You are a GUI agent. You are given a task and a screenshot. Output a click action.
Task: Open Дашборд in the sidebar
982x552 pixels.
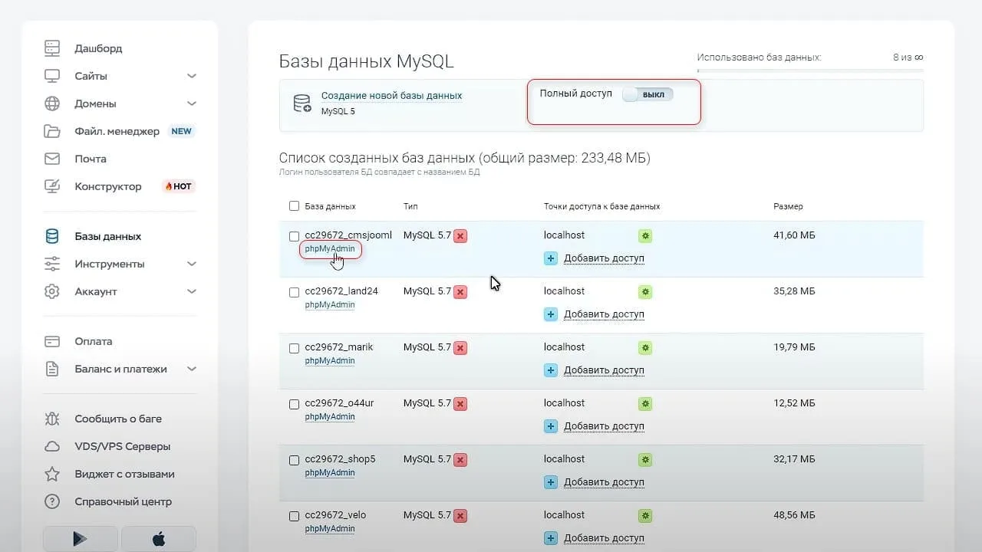click(98, 48)
